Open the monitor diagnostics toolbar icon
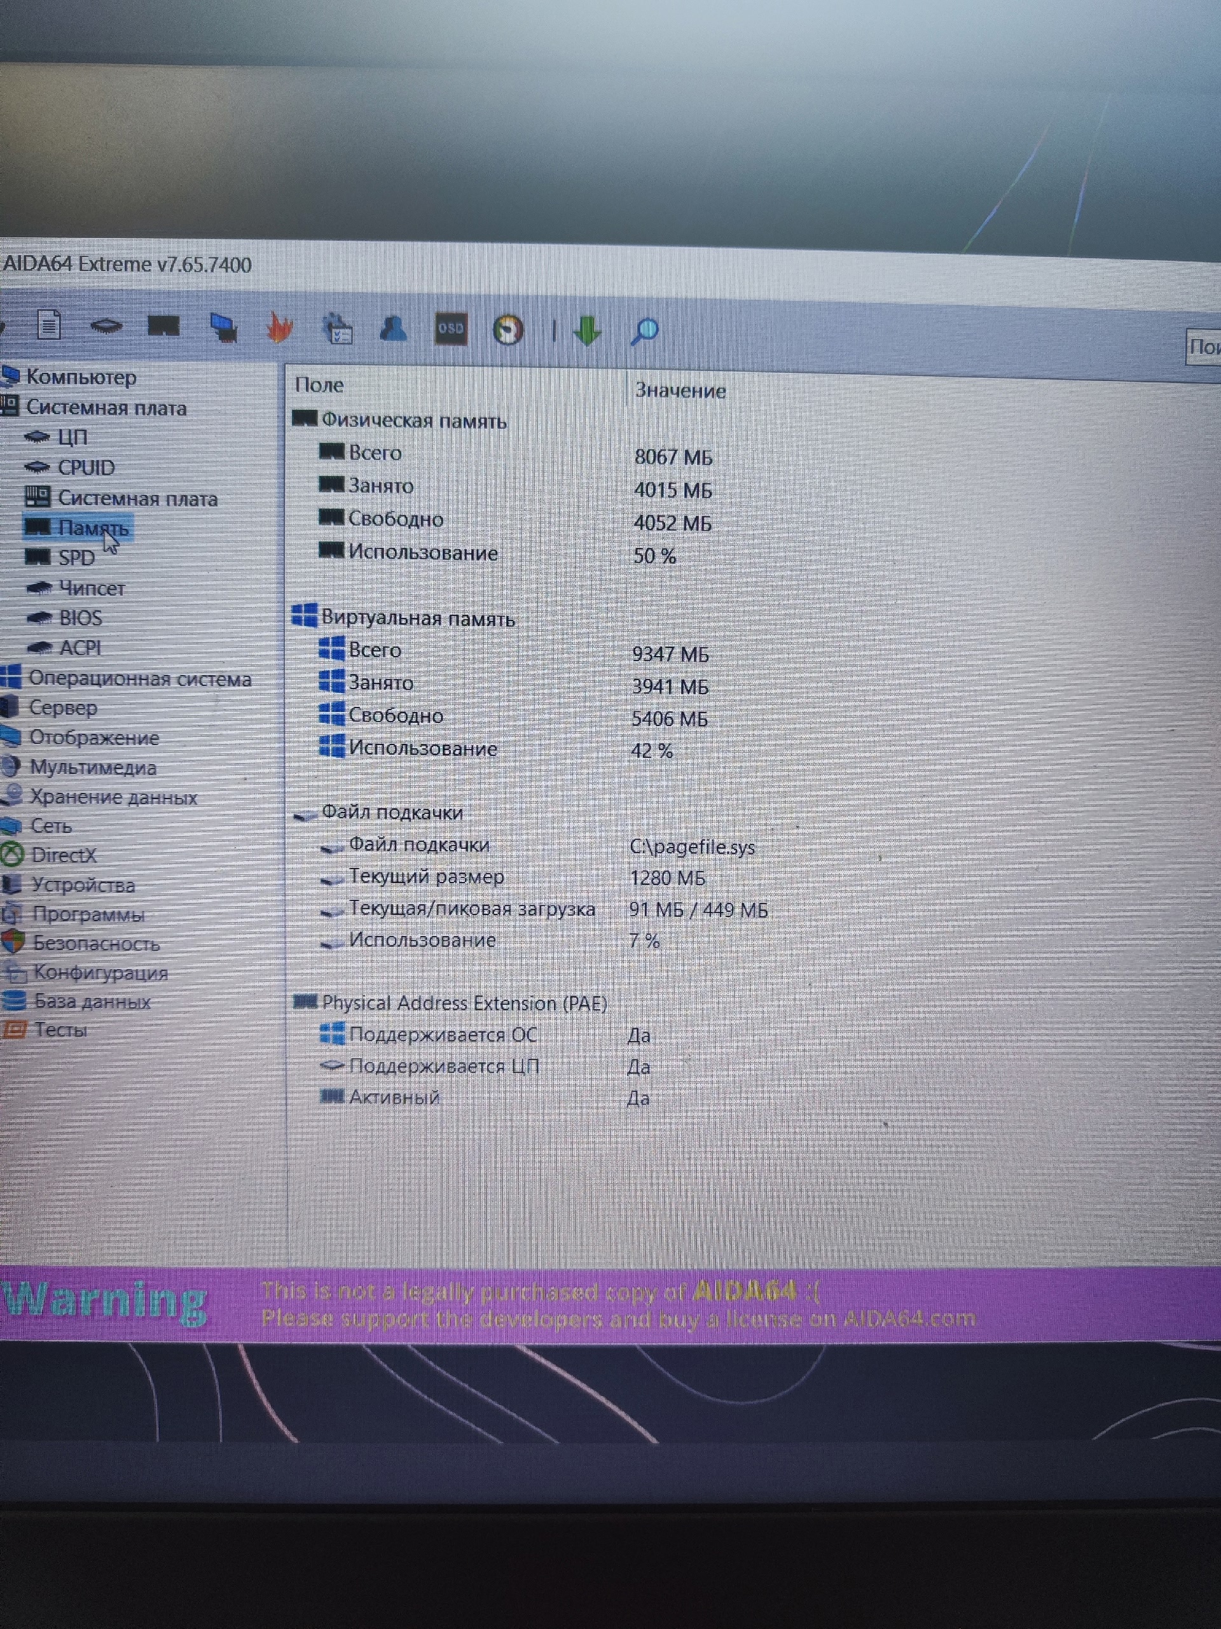The height and width of the screenshot is (1629, 1221). click(x=223, y=327)
